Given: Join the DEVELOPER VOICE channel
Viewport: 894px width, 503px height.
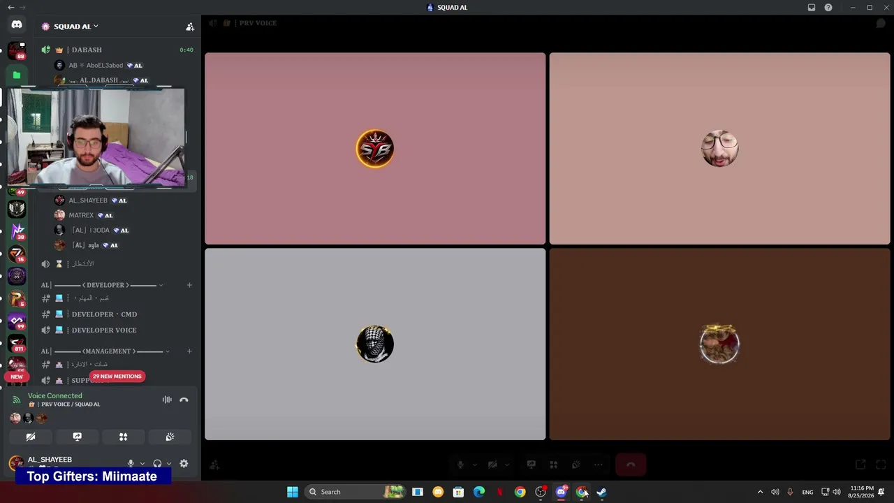Looking at the screenshot, I should click(x=117, y=330).
